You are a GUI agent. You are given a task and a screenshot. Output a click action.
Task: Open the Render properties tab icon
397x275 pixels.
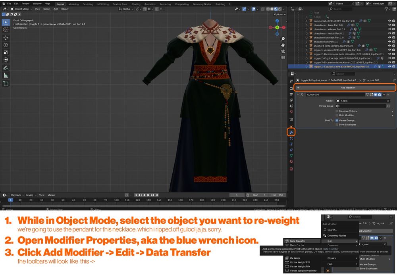[x=291, y=88]
